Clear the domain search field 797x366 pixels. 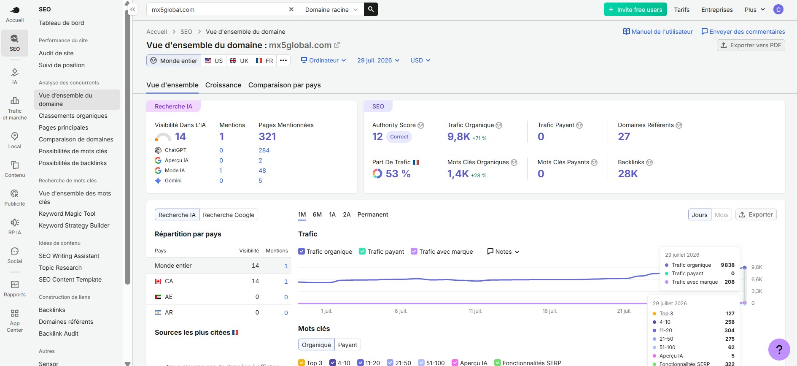pyautogui.click(x=291, y=9)
